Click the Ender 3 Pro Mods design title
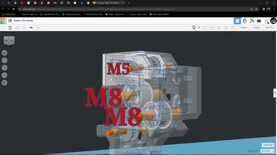This screenshot has height=155, width=277. [24, 20]
